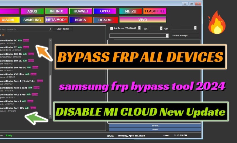Click the device count value 20
237x143 pixels.
tap(3, 35)
